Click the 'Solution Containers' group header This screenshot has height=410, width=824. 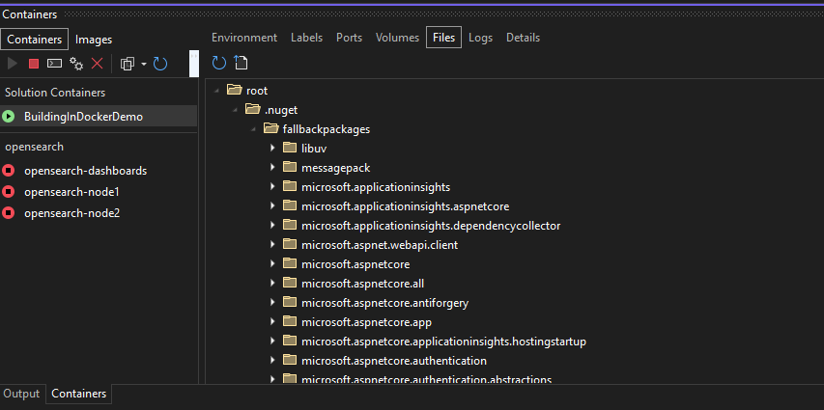[x=55, y=93]
